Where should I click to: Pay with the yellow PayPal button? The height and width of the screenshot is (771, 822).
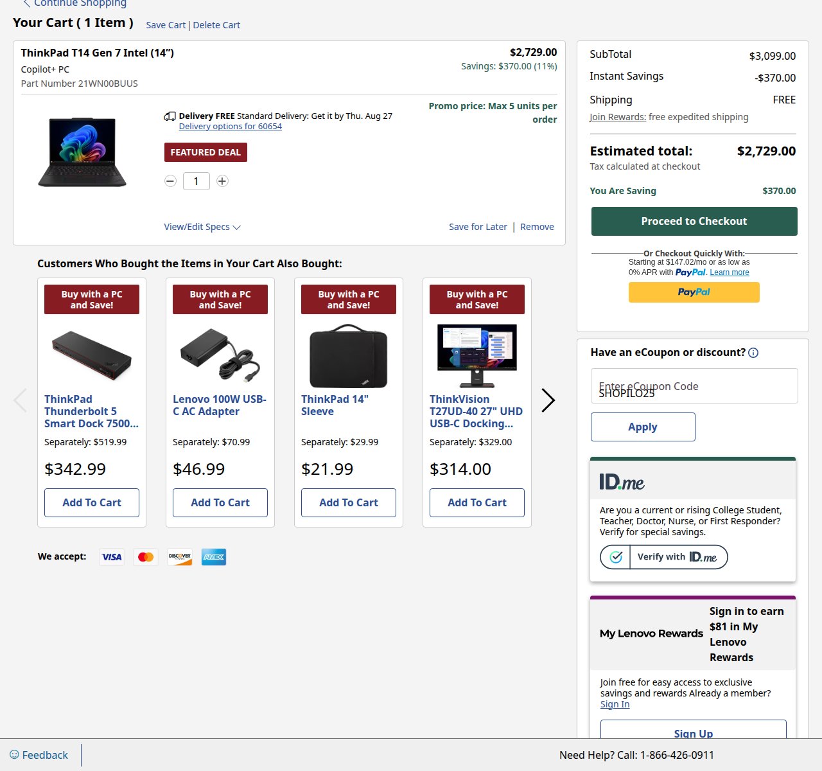pos(694,292)
